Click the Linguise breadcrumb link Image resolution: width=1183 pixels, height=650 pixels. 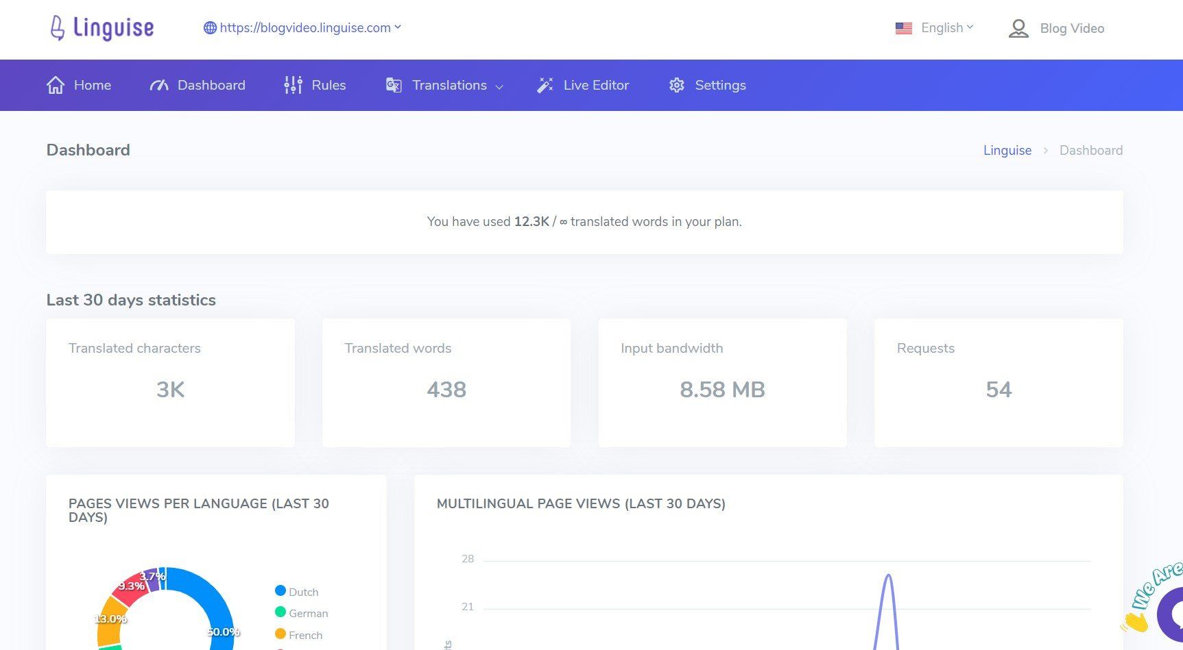pos(1007,151)
